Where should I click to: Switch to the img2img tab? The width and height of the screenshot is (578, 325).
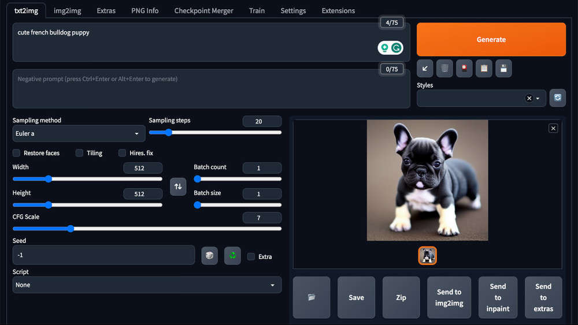(x=67, y=10)
